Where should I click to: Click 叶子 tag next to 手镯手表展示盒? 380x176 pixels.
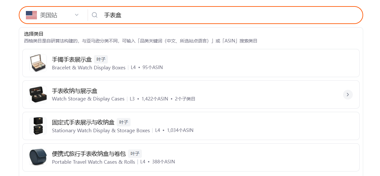tap(101, 59)
